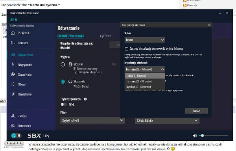Click the Gotowe button
The width and height of the screenshot is (236, 151).
point(196,111)
